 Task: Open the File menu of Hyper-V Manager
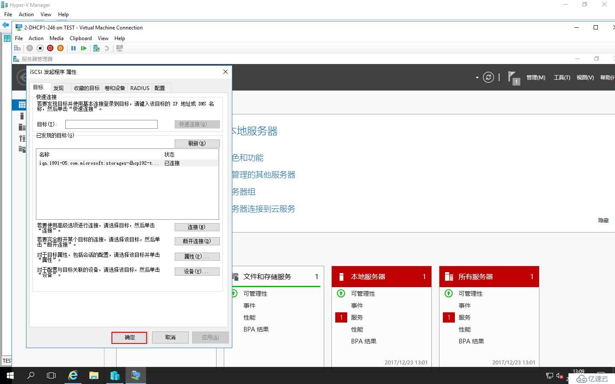pyautogui.click(x=8, y=14)
